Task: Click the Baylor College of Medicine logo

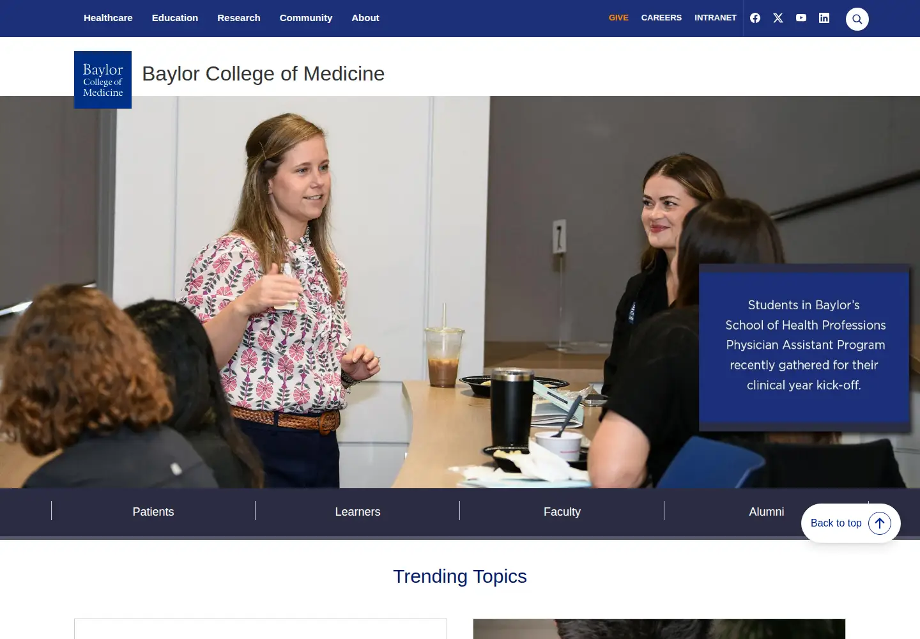Action: pyautogui.click(x=103, y=80)
